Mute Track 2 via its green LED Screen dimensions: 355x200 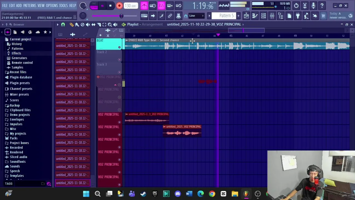[x=119, y=60]
